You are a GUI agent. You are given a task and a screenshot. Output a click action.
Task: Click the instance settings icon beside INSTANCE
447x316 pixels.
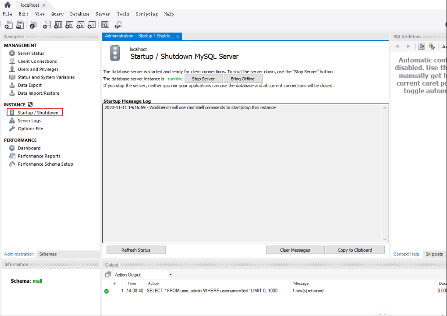30,105
